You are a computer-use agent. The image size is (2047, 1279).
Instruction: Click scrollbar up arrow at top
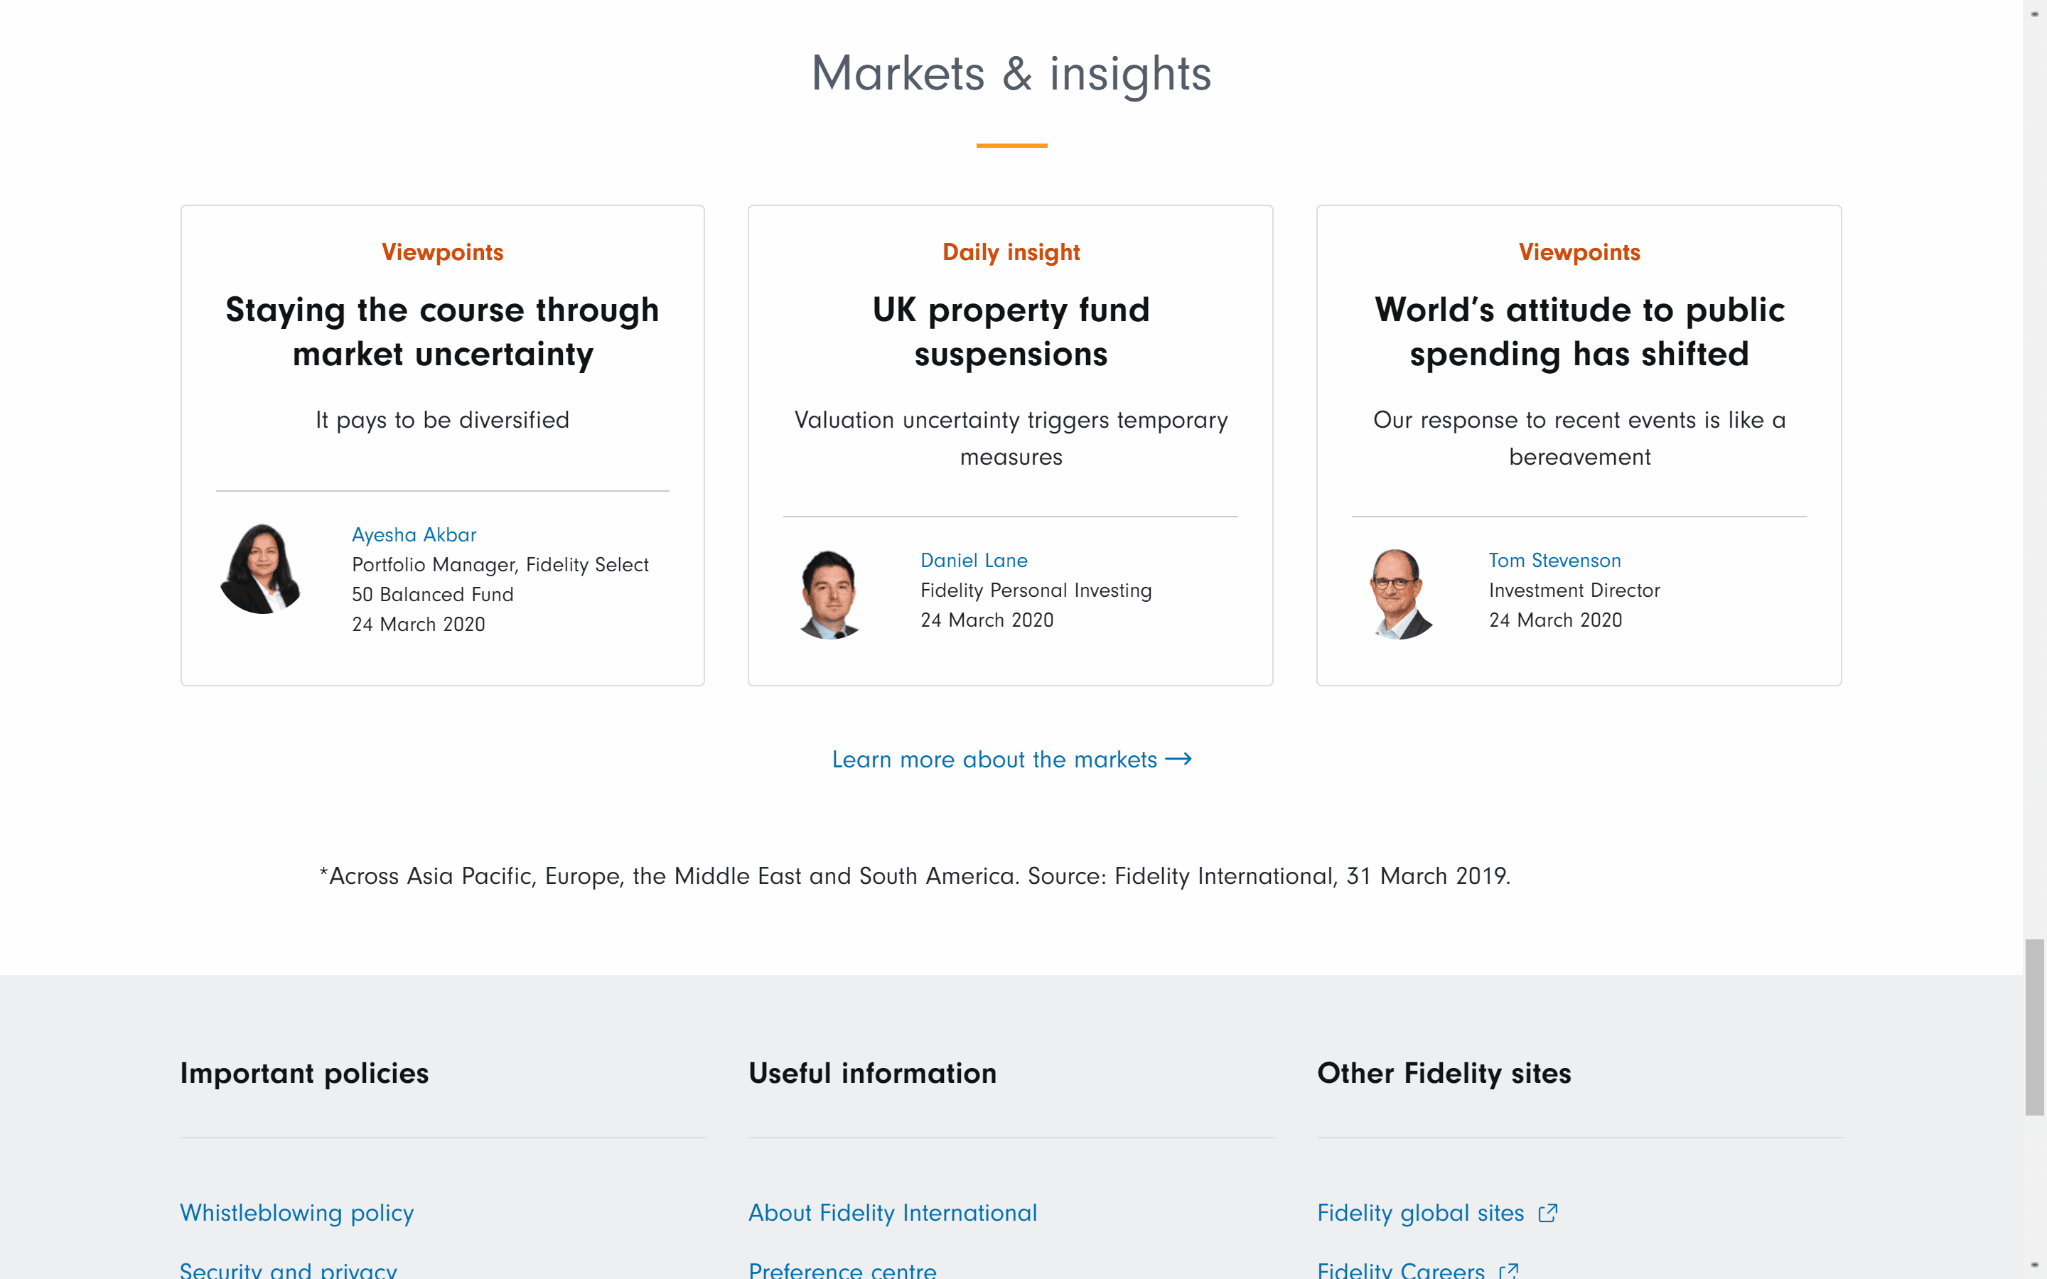click(2034, 13)
